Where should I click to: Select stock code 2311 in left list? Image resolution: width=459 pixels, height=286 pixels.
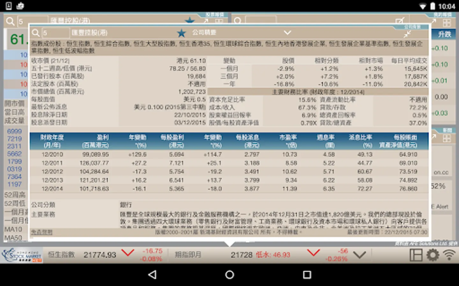(x=14, y=146)
